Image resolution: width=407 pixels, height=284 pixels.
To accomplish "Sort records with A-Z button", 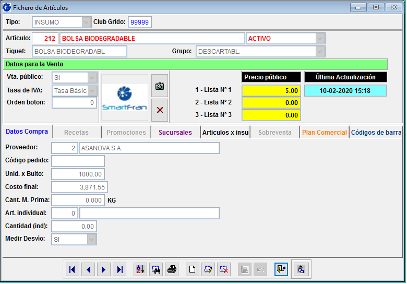I will [x=140, y=269].
